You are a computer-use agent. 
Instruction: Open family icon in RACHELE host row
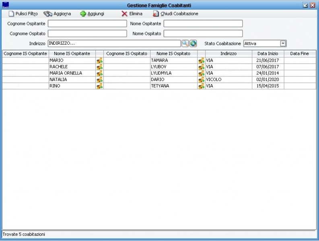(99, 67)
